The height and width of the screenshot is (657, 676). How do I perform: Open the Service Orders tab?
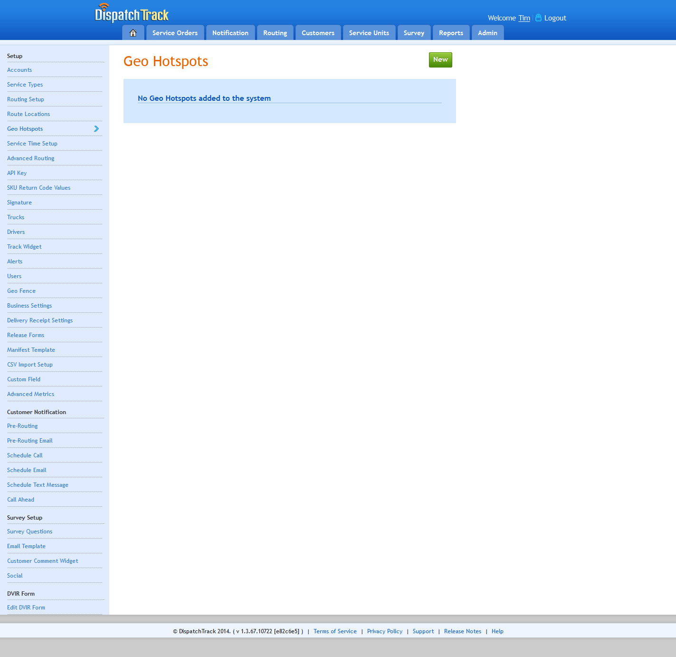coord(175,33)
